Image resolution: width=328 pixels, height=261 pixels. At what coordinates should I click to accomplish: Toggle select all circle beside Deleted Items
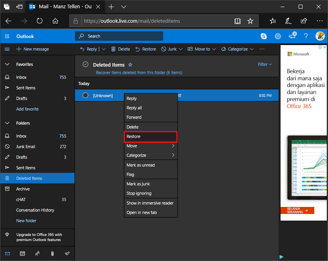tap(86, 65)
